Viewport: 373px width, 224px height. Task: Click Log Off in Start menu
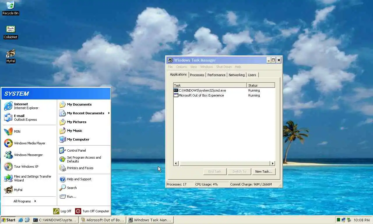[x=62, y=211]
